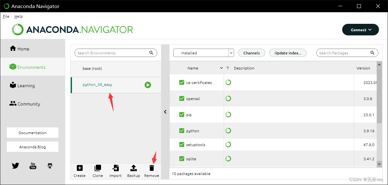
Task: Select the base (root) environment
Action: coord(116,69)
